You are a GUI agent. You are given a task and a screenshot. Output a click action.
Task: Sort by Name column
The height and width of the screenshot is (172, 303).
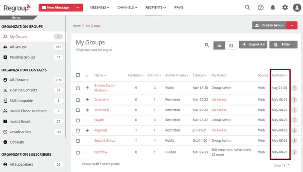(x=100, y=75)
